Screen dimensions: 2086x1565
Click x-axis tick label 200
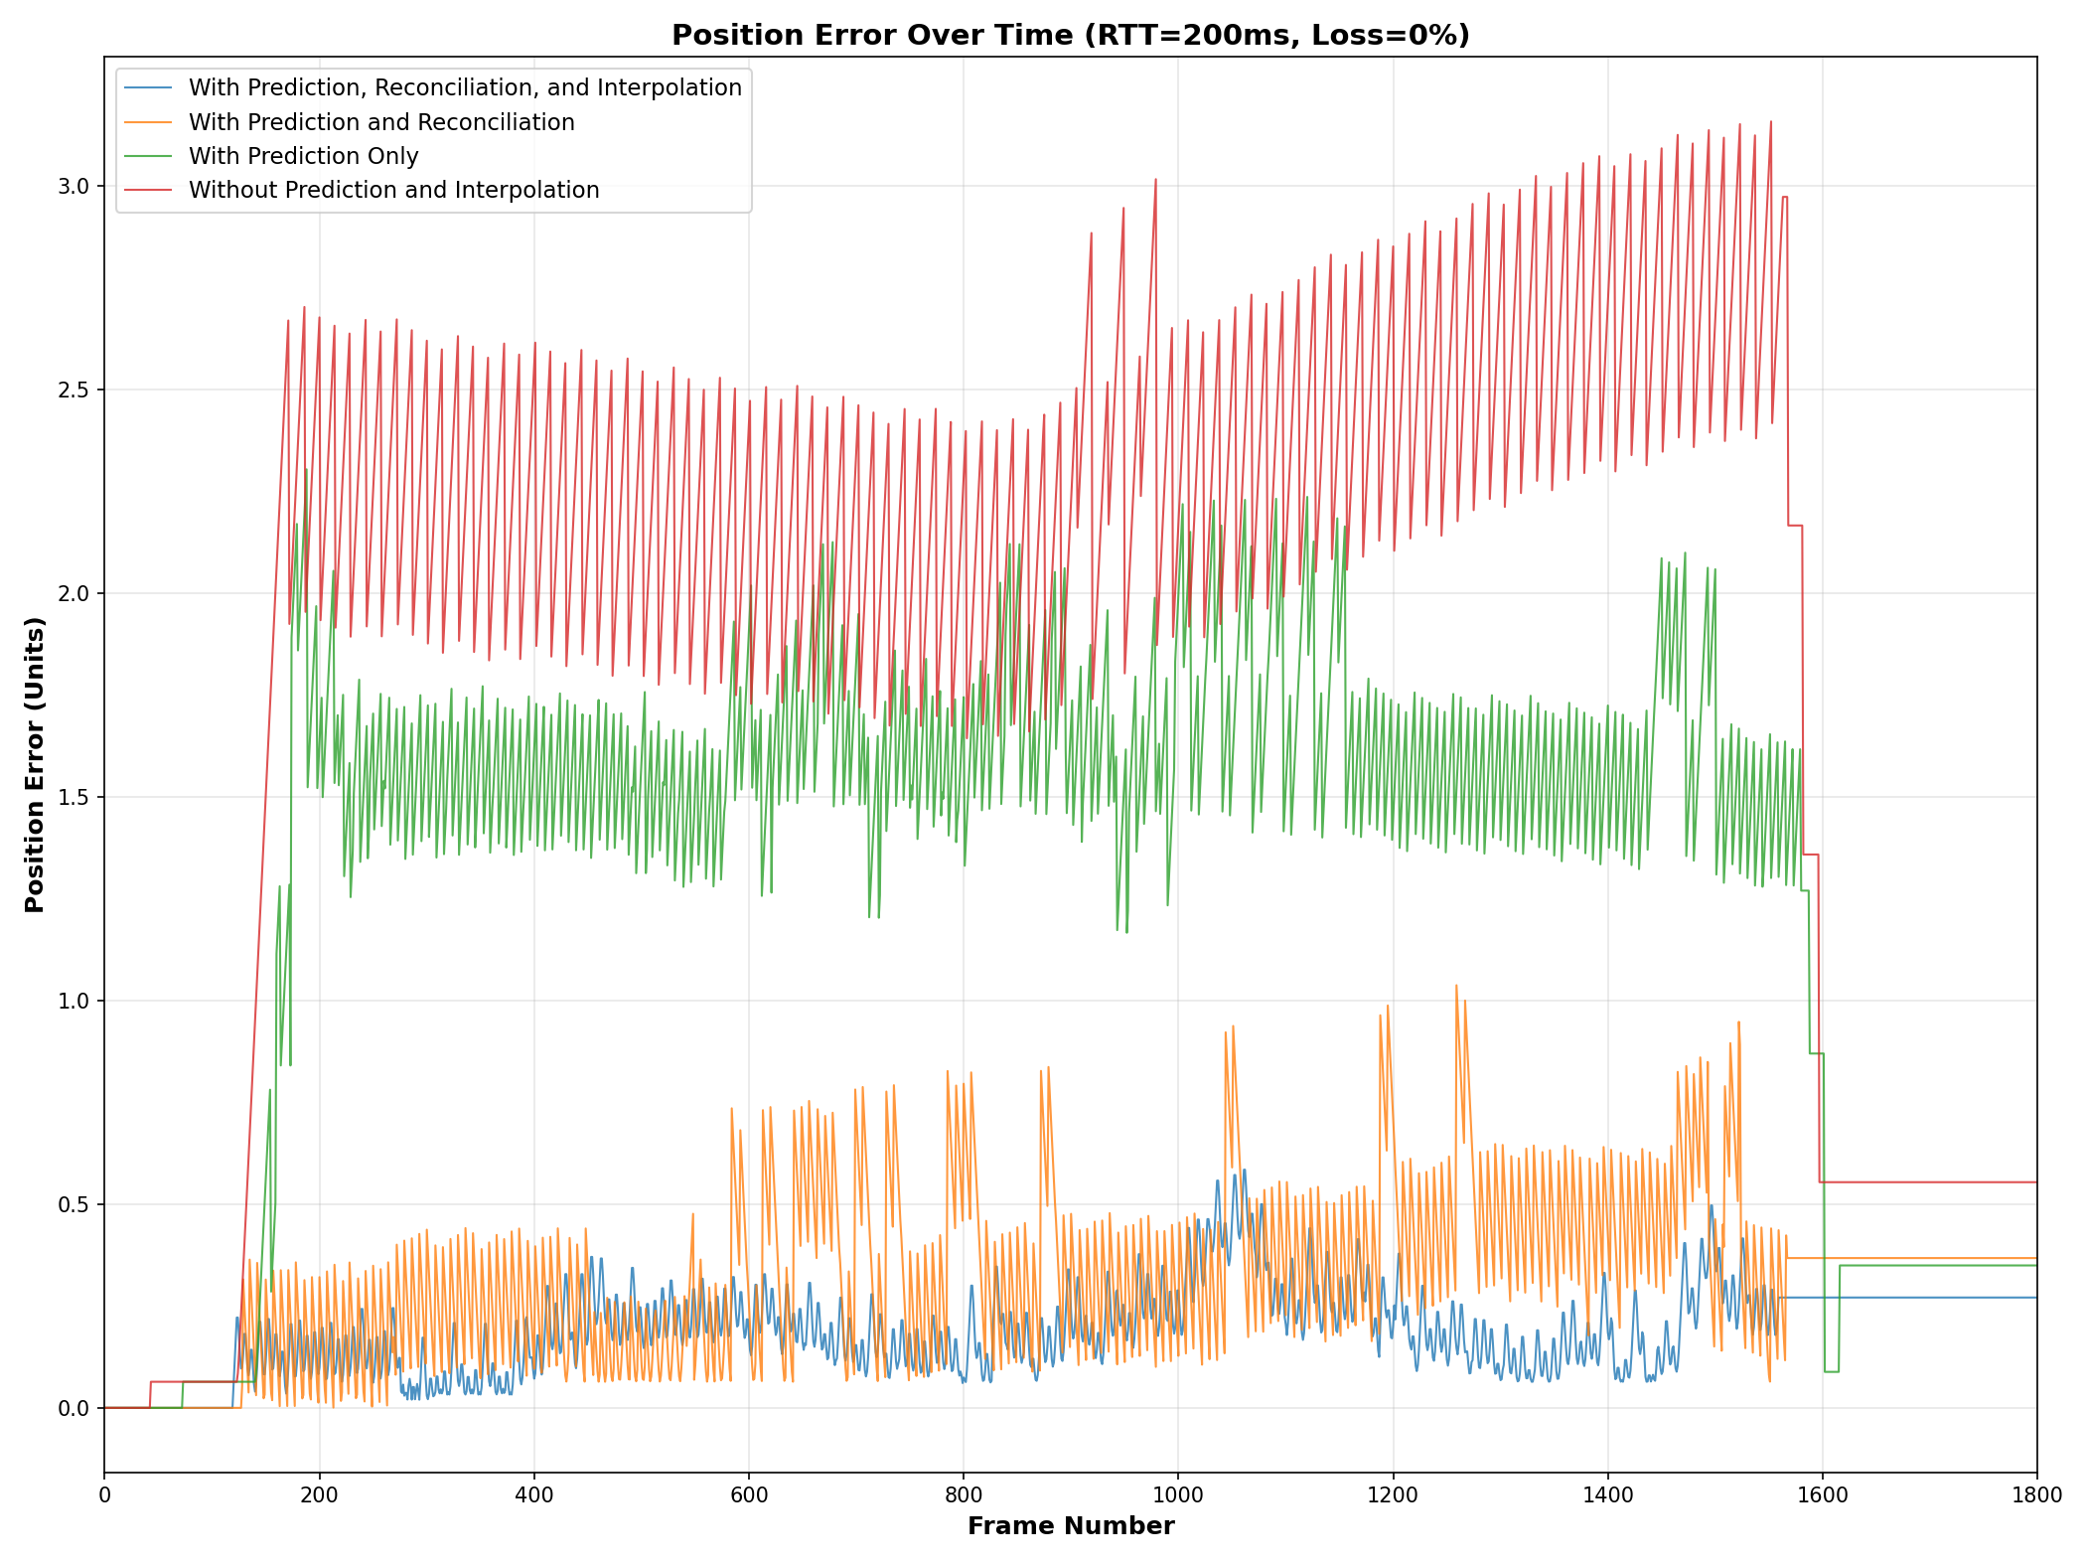319,1493
